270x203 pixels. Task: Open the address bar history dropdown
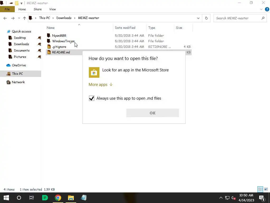coord(198,18)
